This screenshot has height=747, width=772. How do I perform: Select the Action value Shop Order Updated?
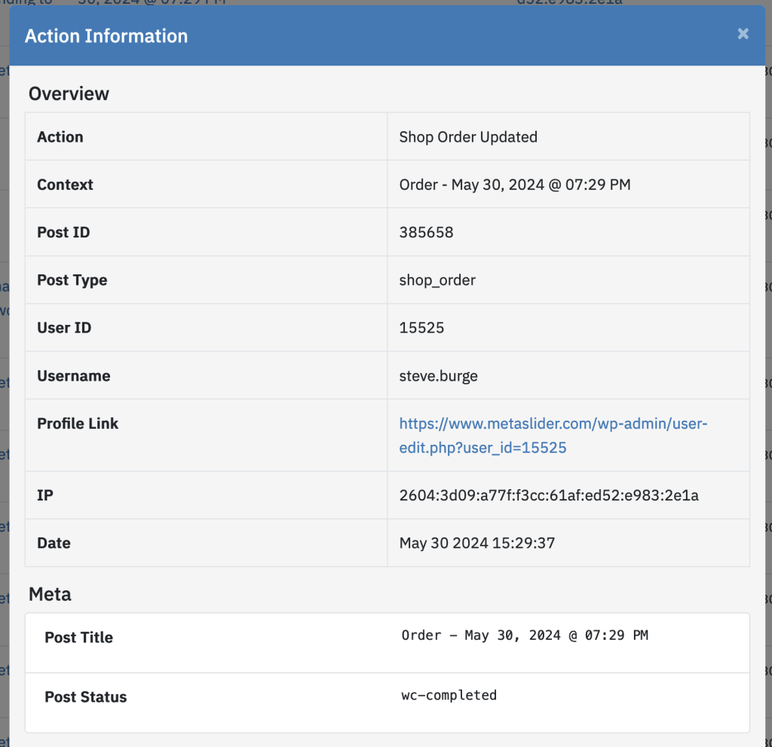(x=468, y=136)
